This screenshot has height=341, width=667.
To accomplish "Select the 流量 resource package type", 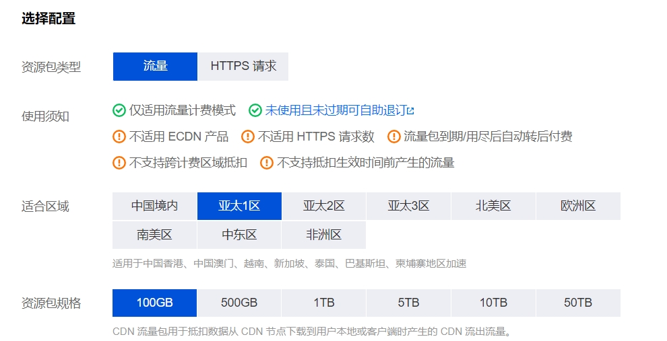I will (x=155, y=67).
